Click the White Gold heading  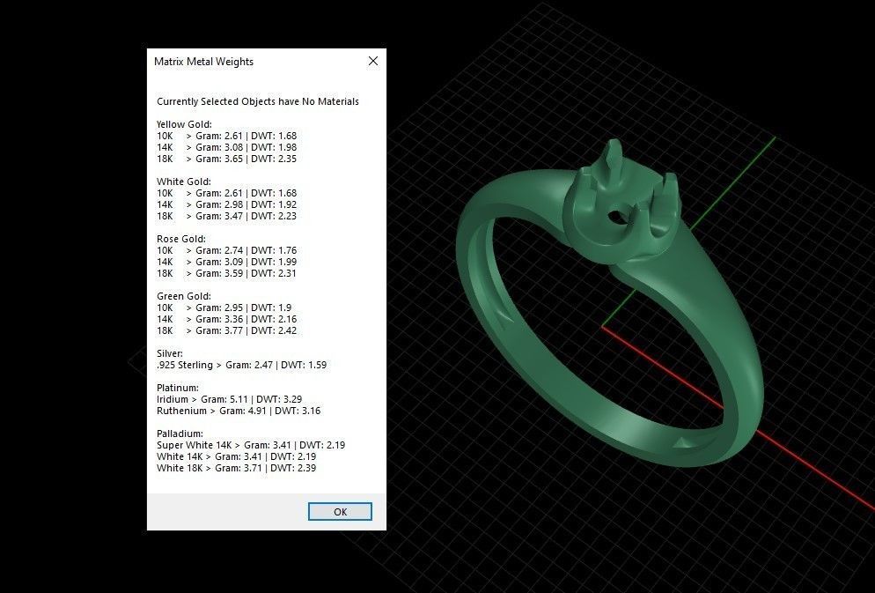(184, 182)
